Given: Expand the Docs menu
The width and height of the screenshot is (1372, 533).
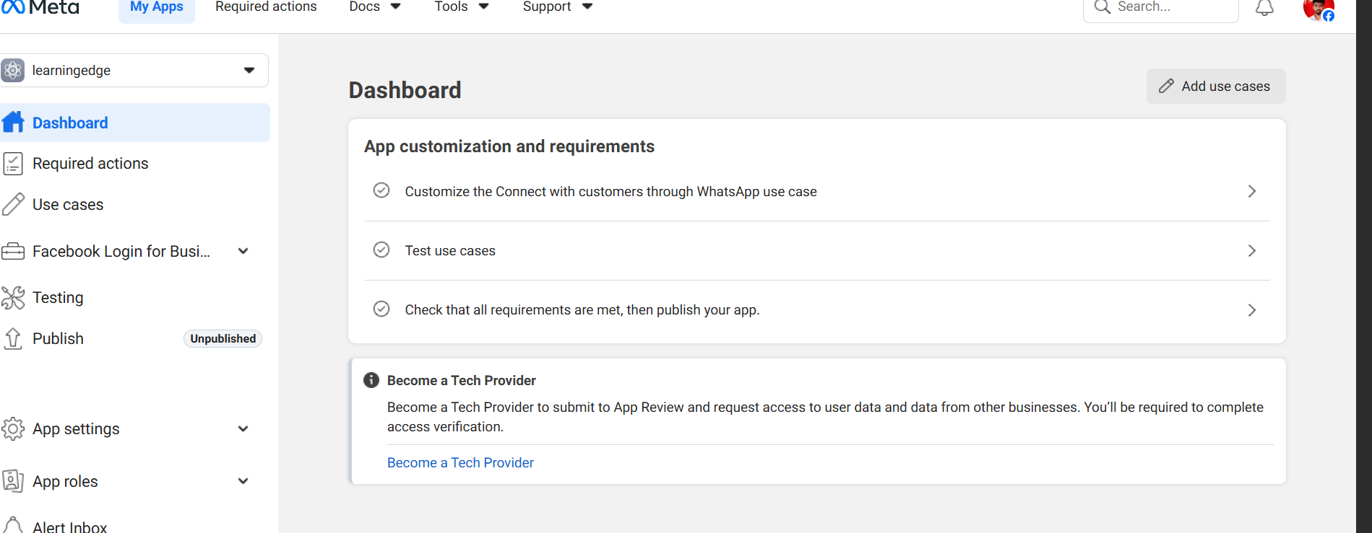Looking at the screenshot, I should click(x=375, y=7).
